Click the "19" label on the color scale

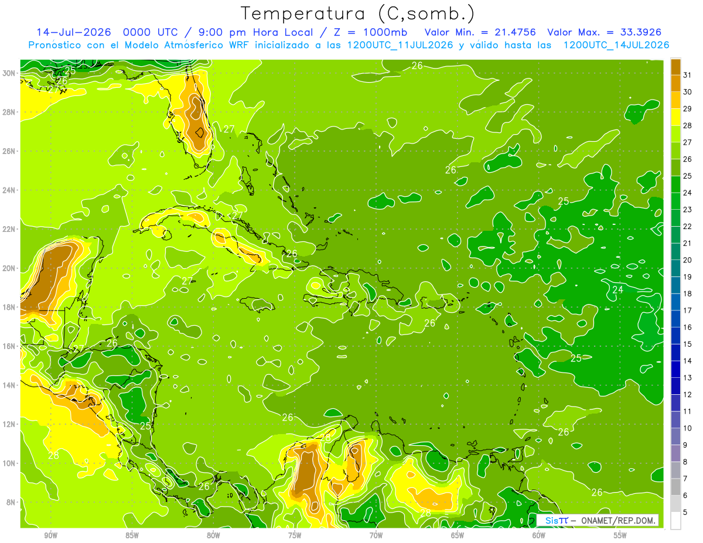coord(688,277)
